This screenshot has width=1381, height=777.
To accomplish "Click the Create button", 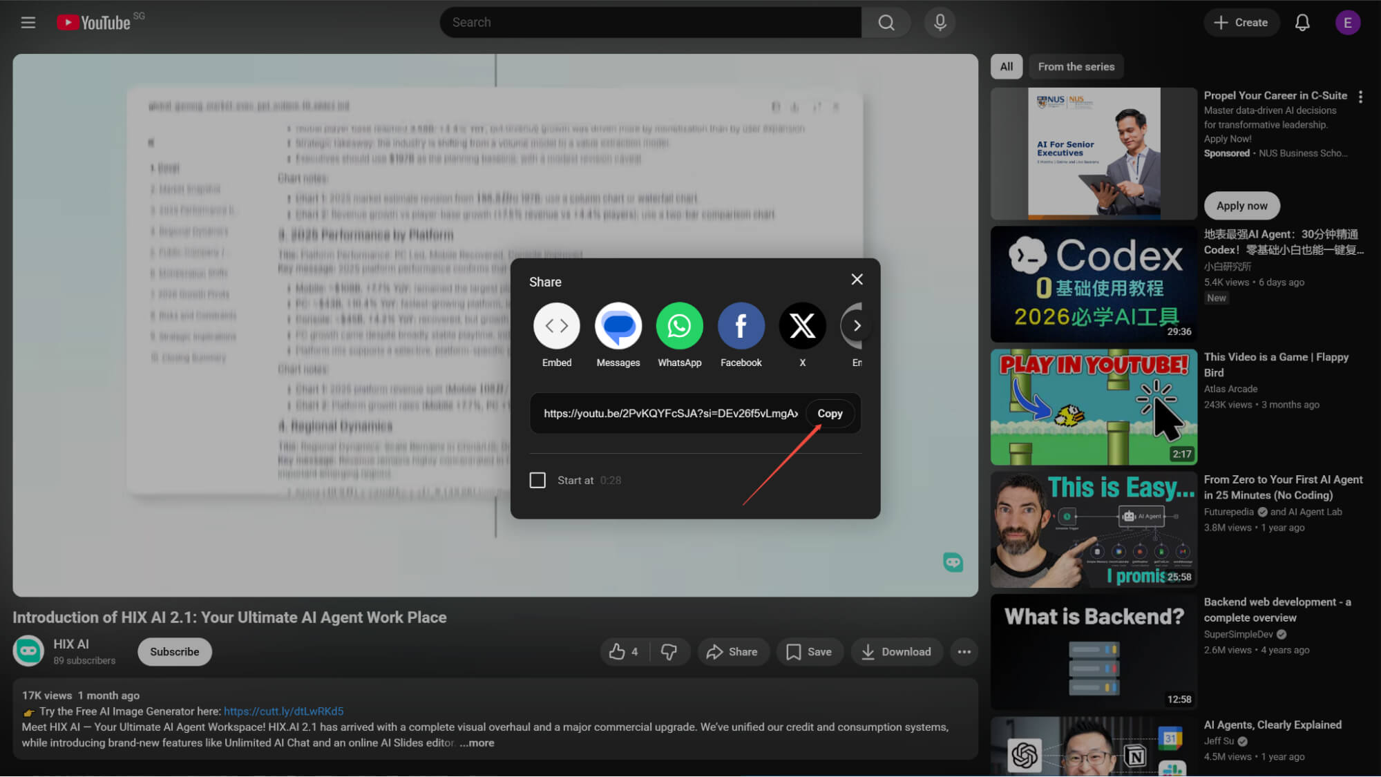I will pos(1241,23).
